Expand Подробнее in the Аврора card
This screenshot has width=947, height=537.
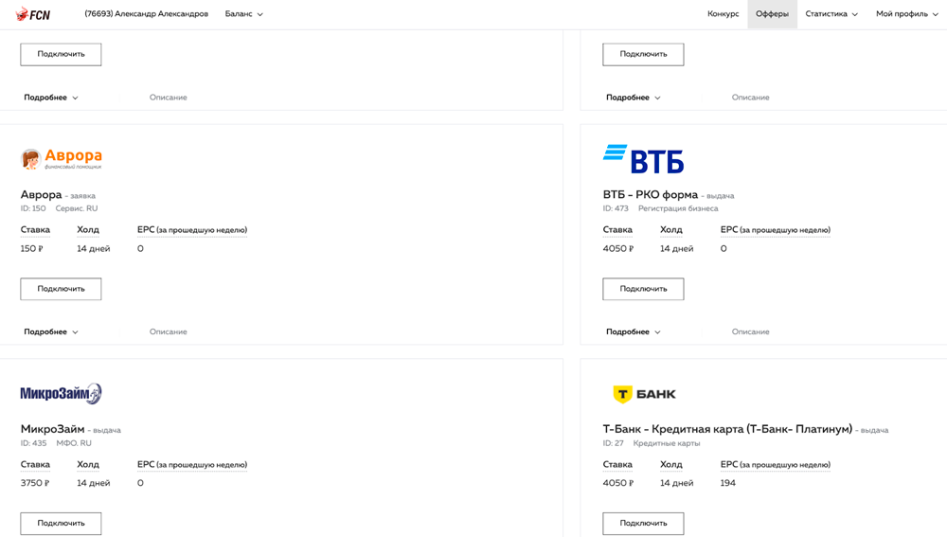(x=51, y=331)
